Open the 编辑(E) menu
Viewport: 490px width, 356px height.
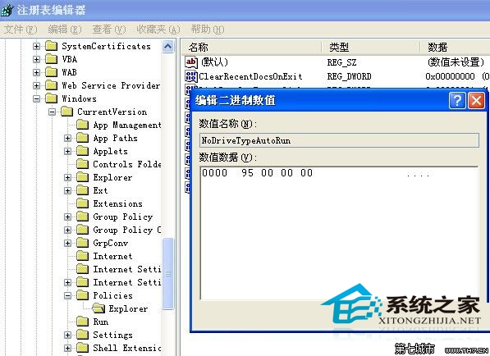tap(65, 30)
